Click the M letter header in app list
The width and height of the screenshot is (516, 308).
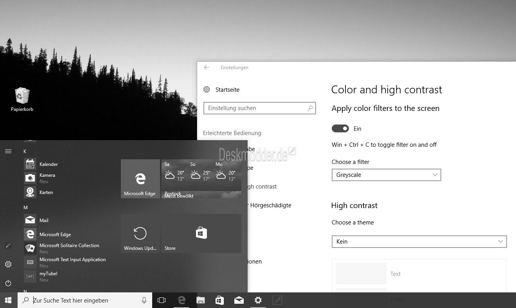[25, 207]
